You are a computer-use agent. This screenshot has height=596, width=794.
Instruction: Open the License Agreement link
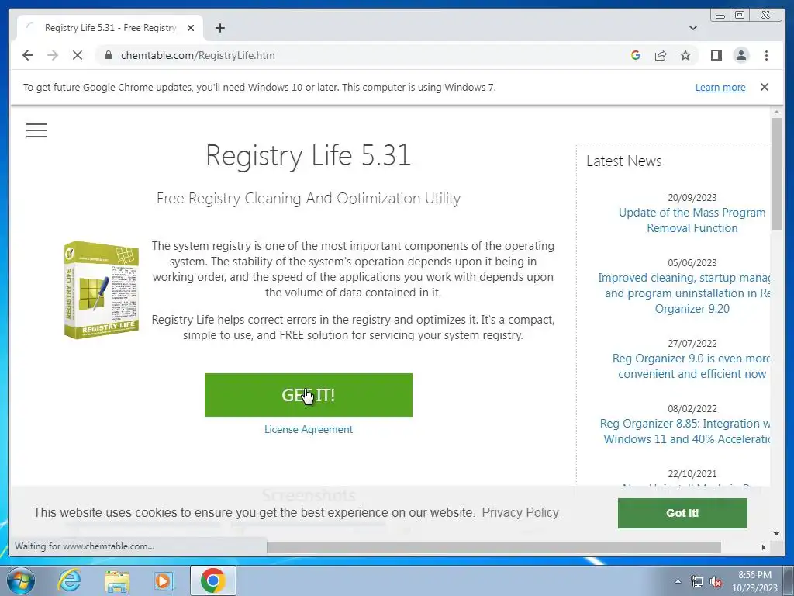click(309, 429)
